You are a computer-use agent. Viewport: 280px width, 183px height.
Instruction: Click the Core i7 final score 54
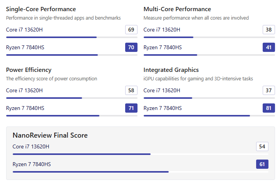coord(262,146)
